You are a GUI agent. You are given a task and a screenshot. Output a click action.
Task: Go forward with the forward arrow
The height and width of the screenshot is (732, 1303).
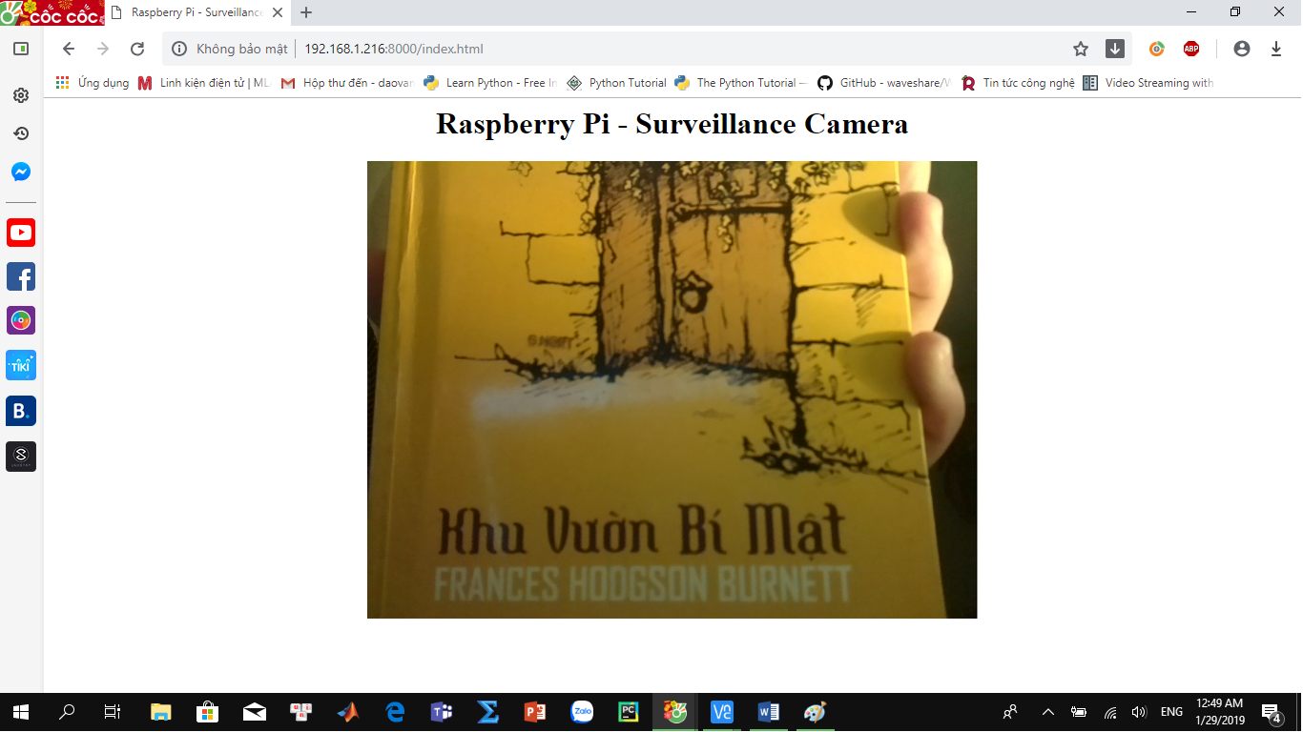point(103,49)
